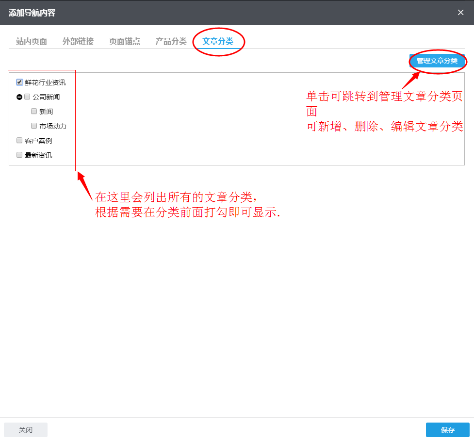Close the dialog with the X icon

point(460,13)
